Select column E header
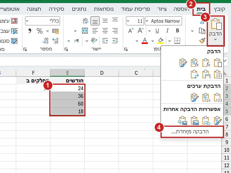231x173 pixels. (x=67, y=73)
